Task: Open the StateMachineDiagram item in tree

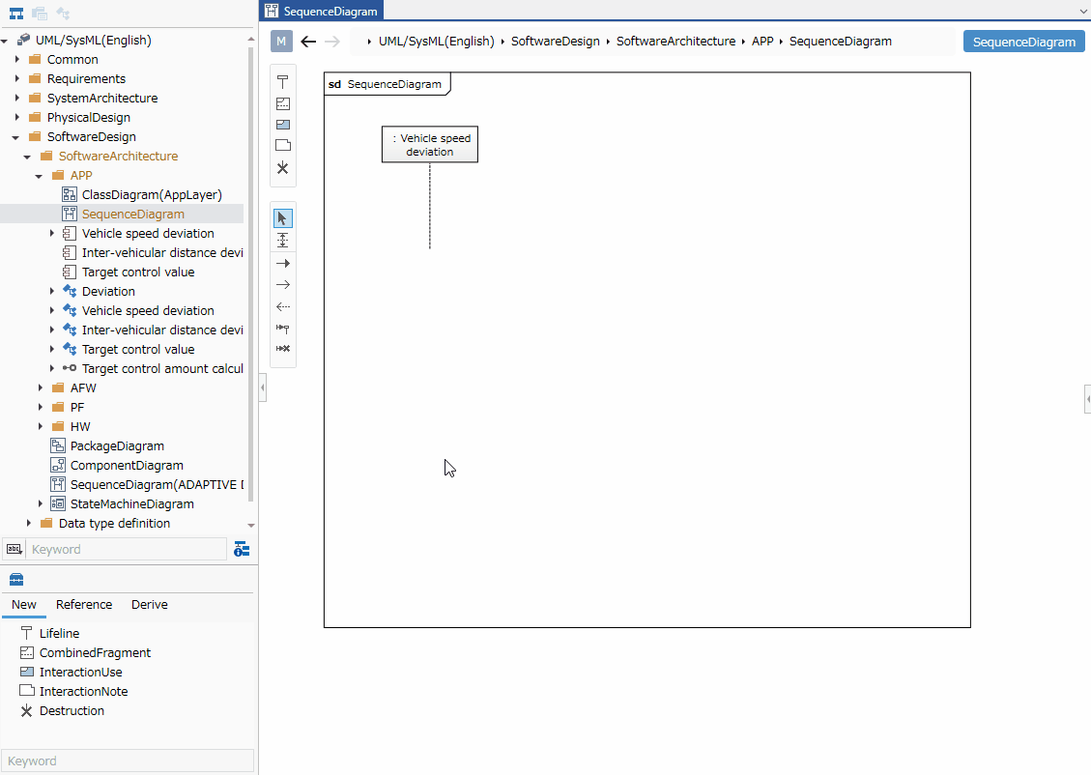Action: click(x=131, y=504)
